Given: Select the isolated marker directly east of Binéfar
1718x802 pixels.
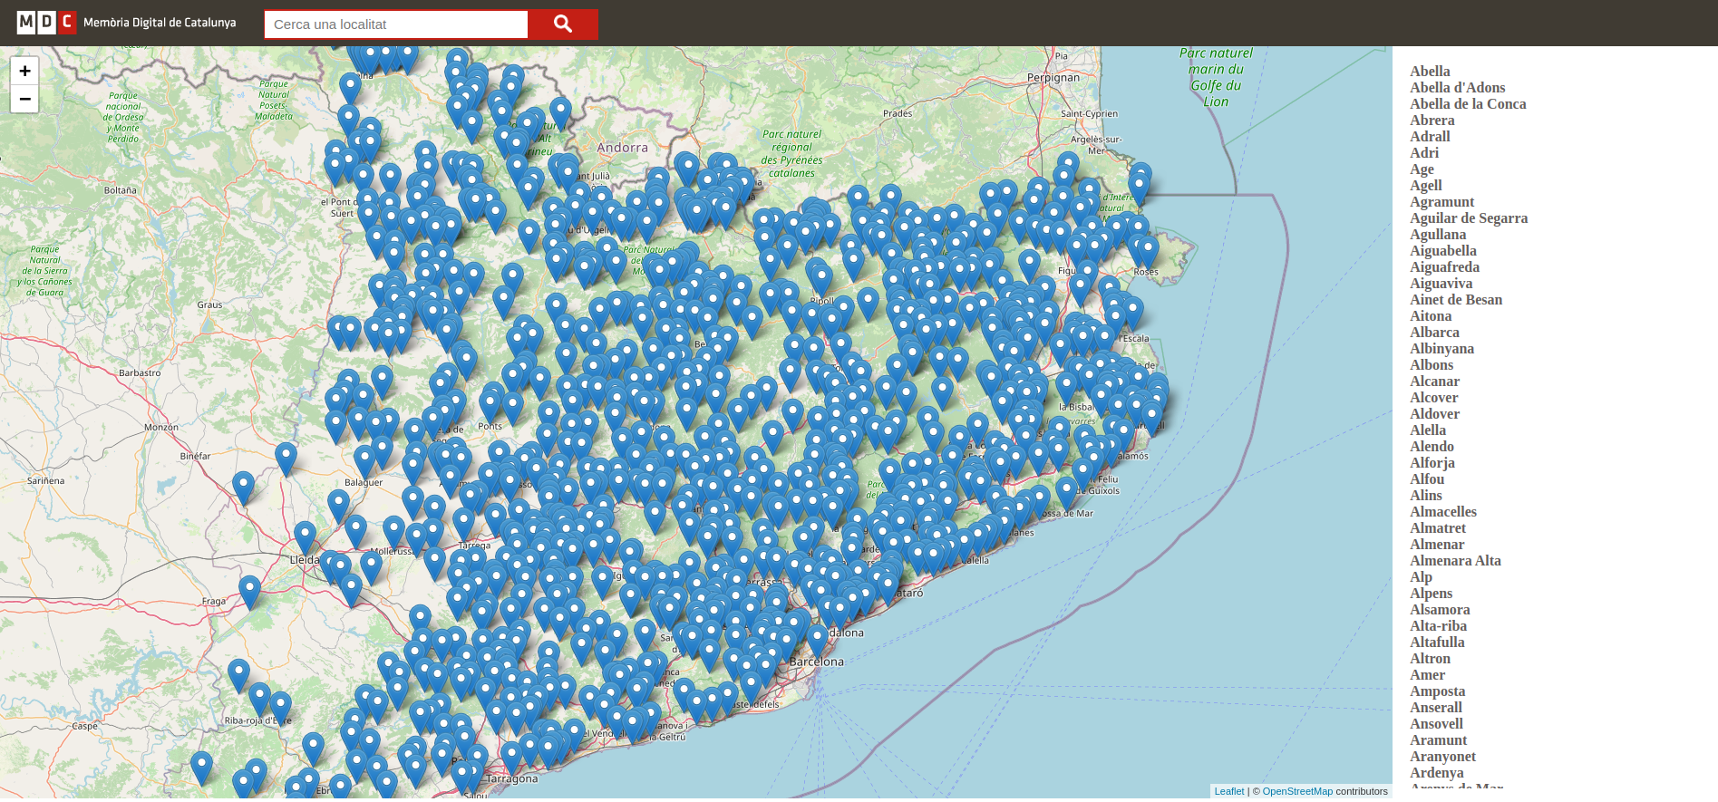Looking at the screenshot, I should pos(286,457).
